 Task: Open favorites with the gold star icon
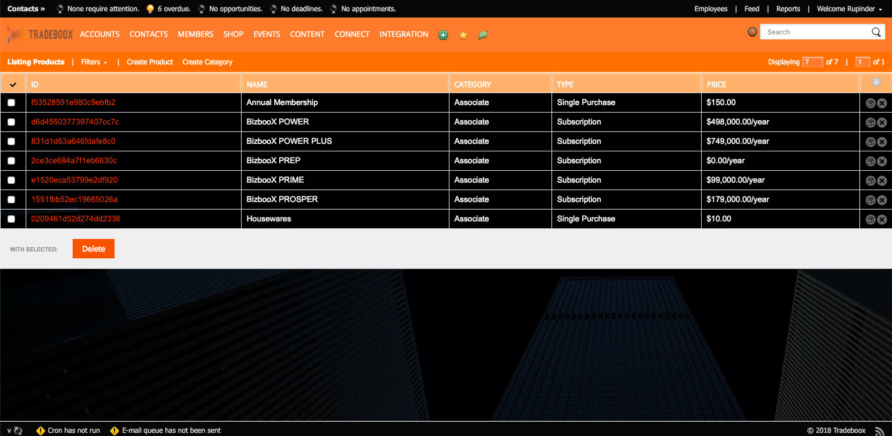(463, 35)
